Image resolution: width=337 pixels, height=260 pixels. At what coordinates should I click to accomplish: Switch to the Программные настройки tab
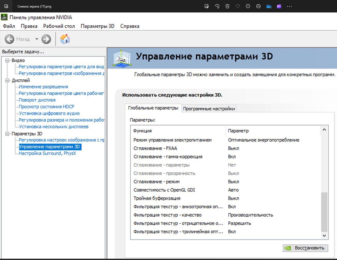pos(209,109)
